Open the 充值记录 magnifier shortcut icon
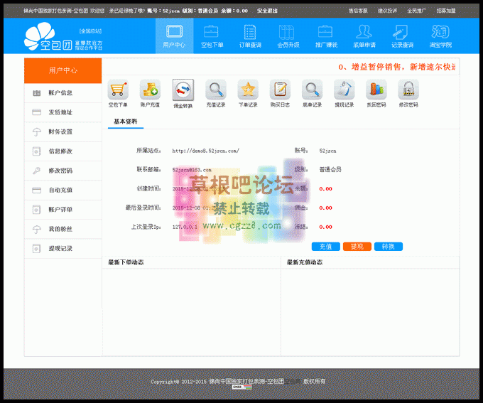The height and width of the screenshot is (403, 483). click(x=216, y=90)
